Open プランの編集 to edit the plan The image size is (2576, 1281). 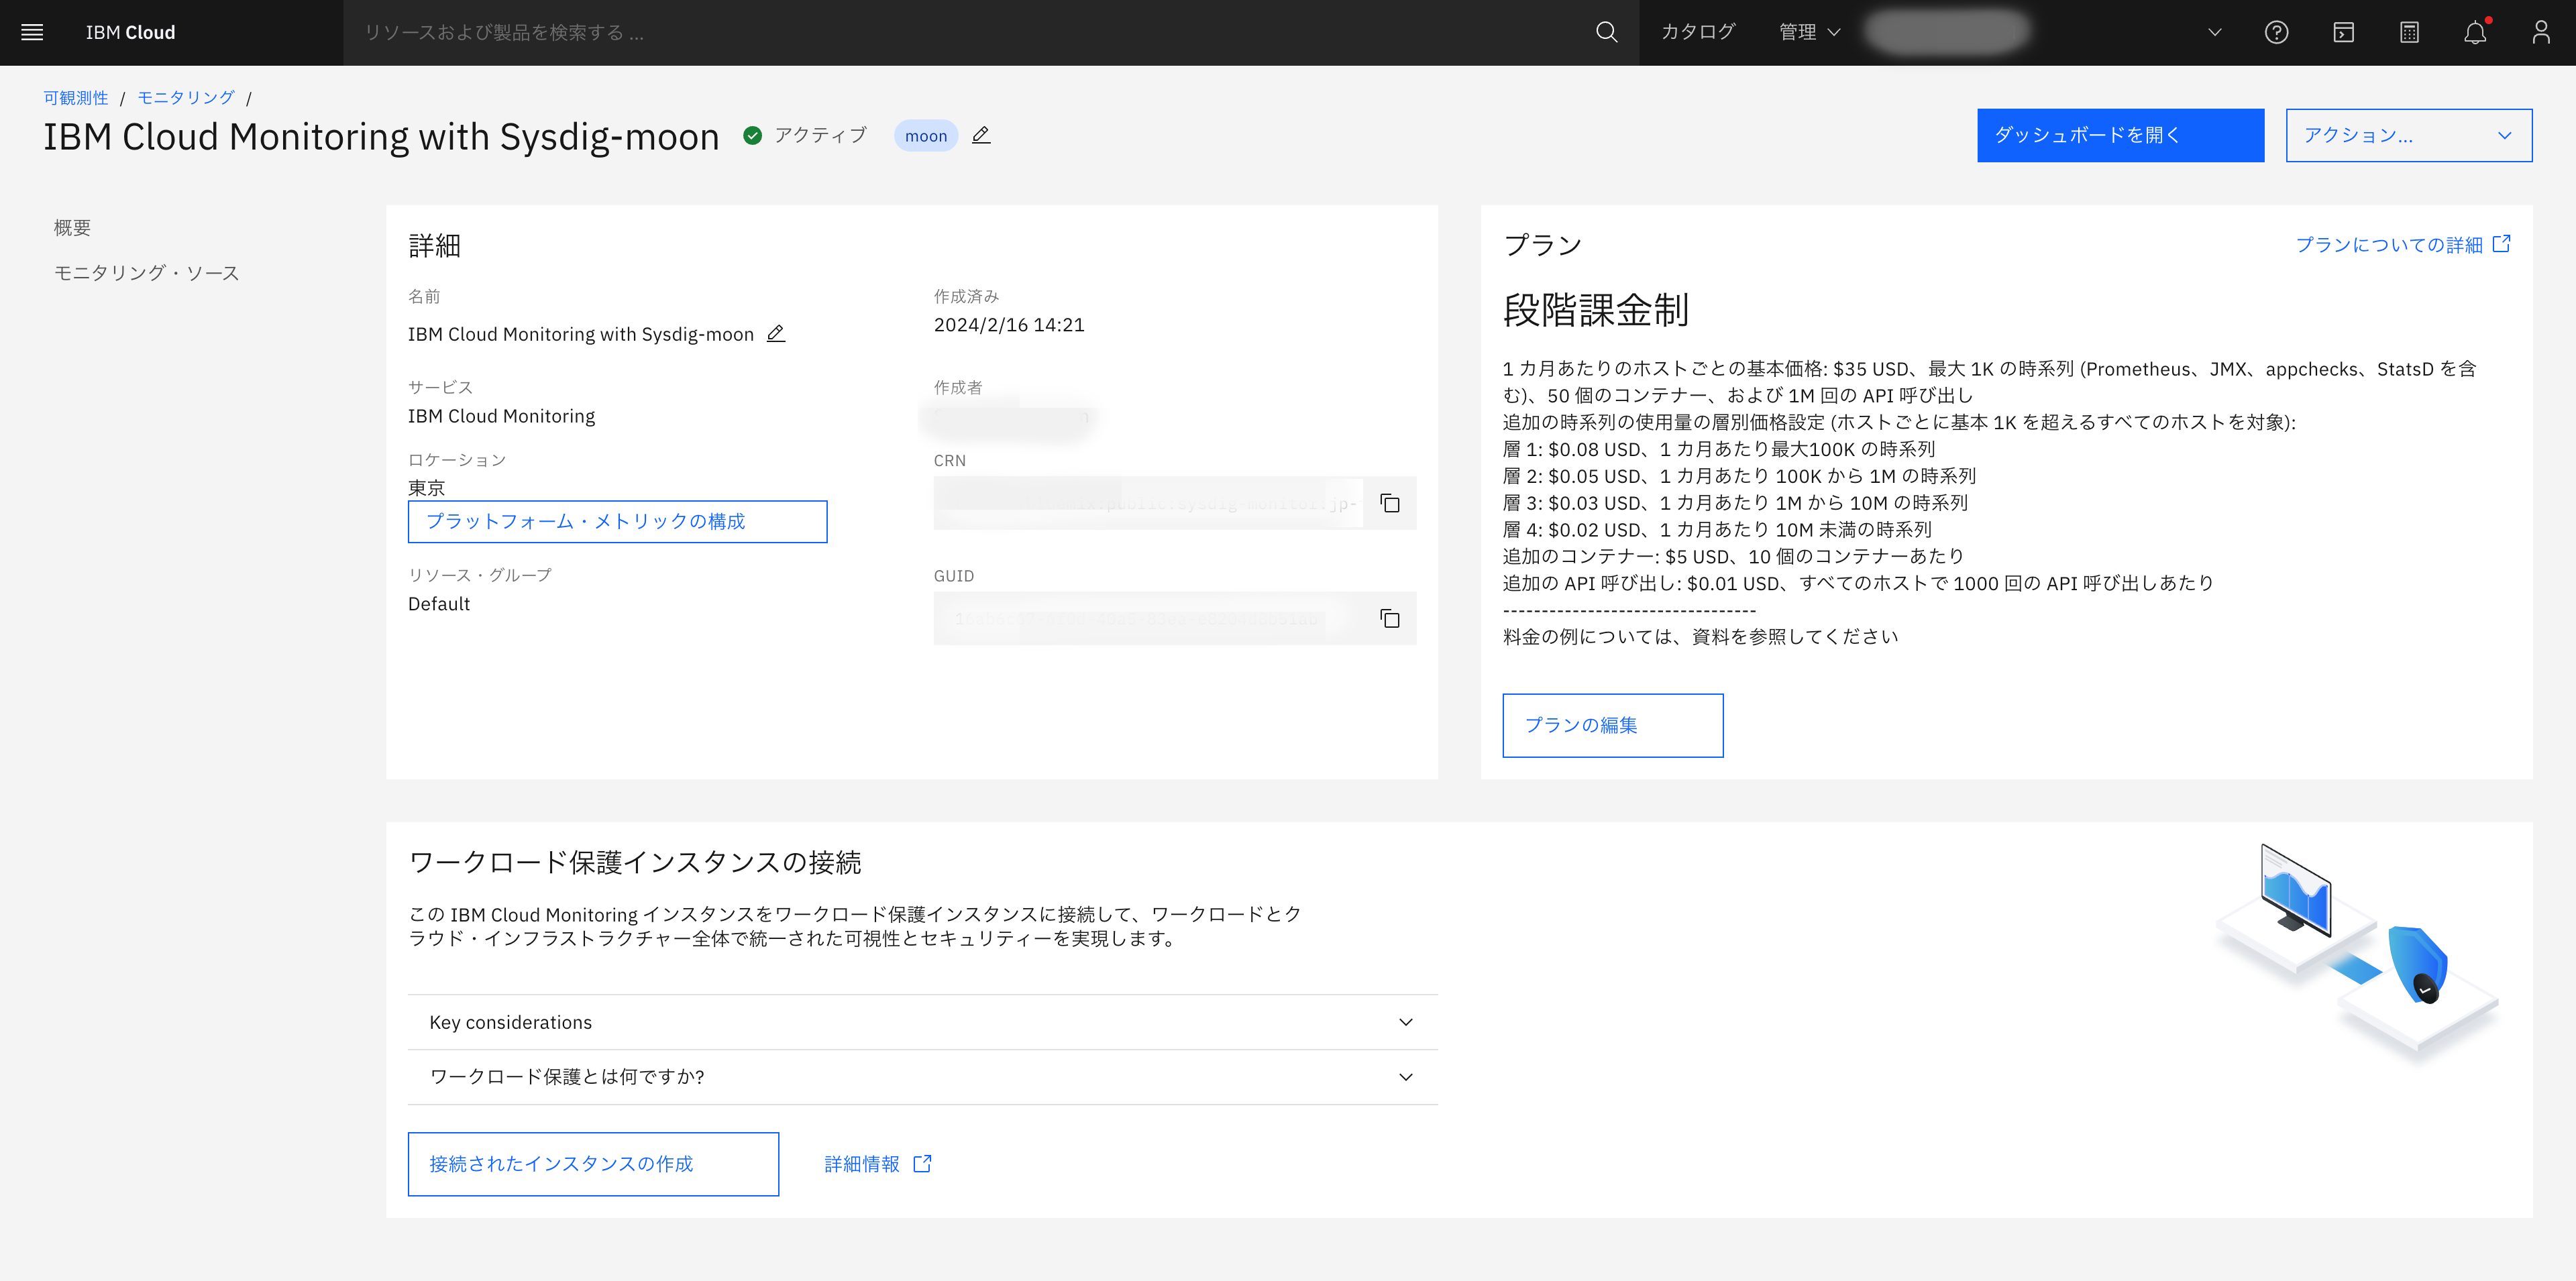[1612, 725]
